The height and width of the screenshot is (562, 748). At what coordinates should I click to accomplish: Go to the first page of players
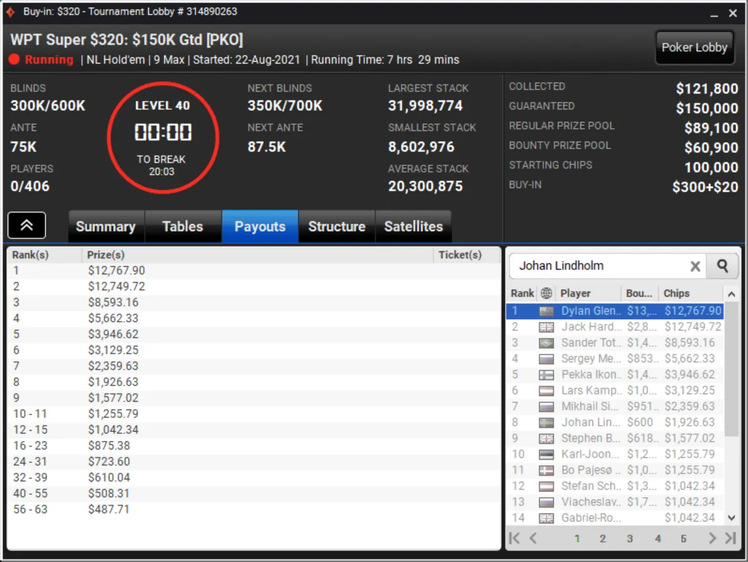tap(514, 538)
